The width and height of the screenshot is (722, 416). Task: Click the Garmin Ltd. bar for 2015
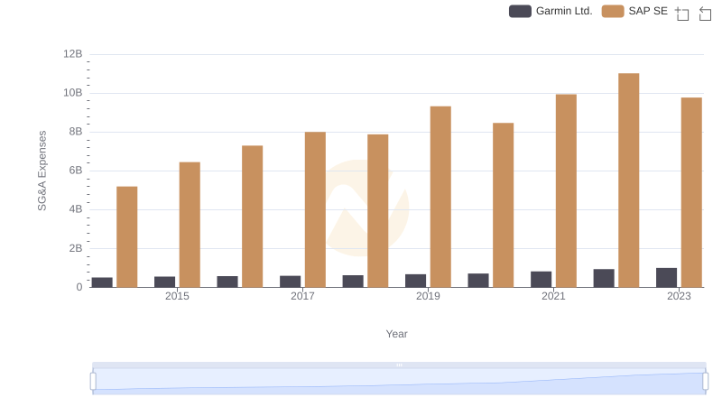(165, 282)
